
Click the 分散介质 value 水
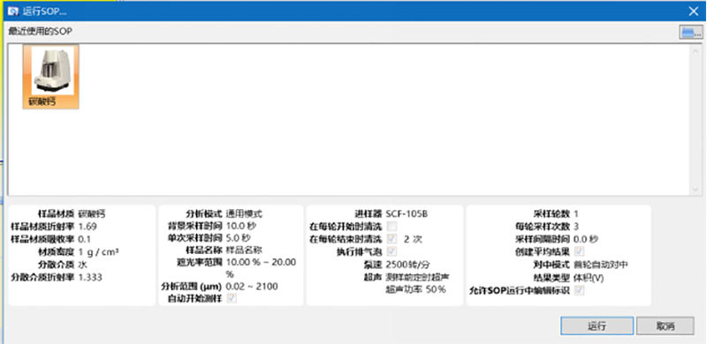point(82,265)
